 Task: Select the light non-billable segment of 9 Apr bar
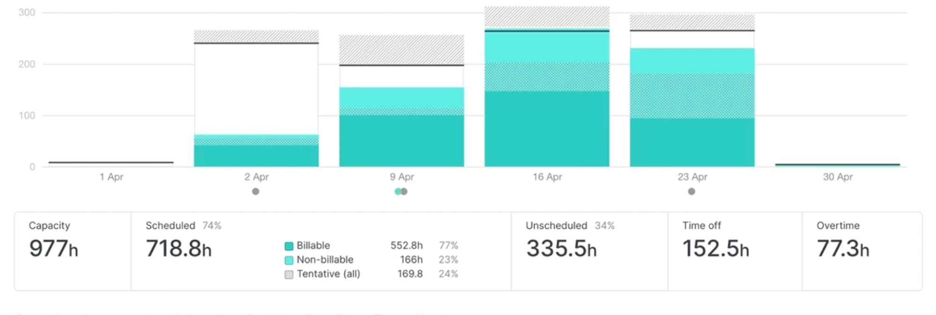tap(402, 97)
